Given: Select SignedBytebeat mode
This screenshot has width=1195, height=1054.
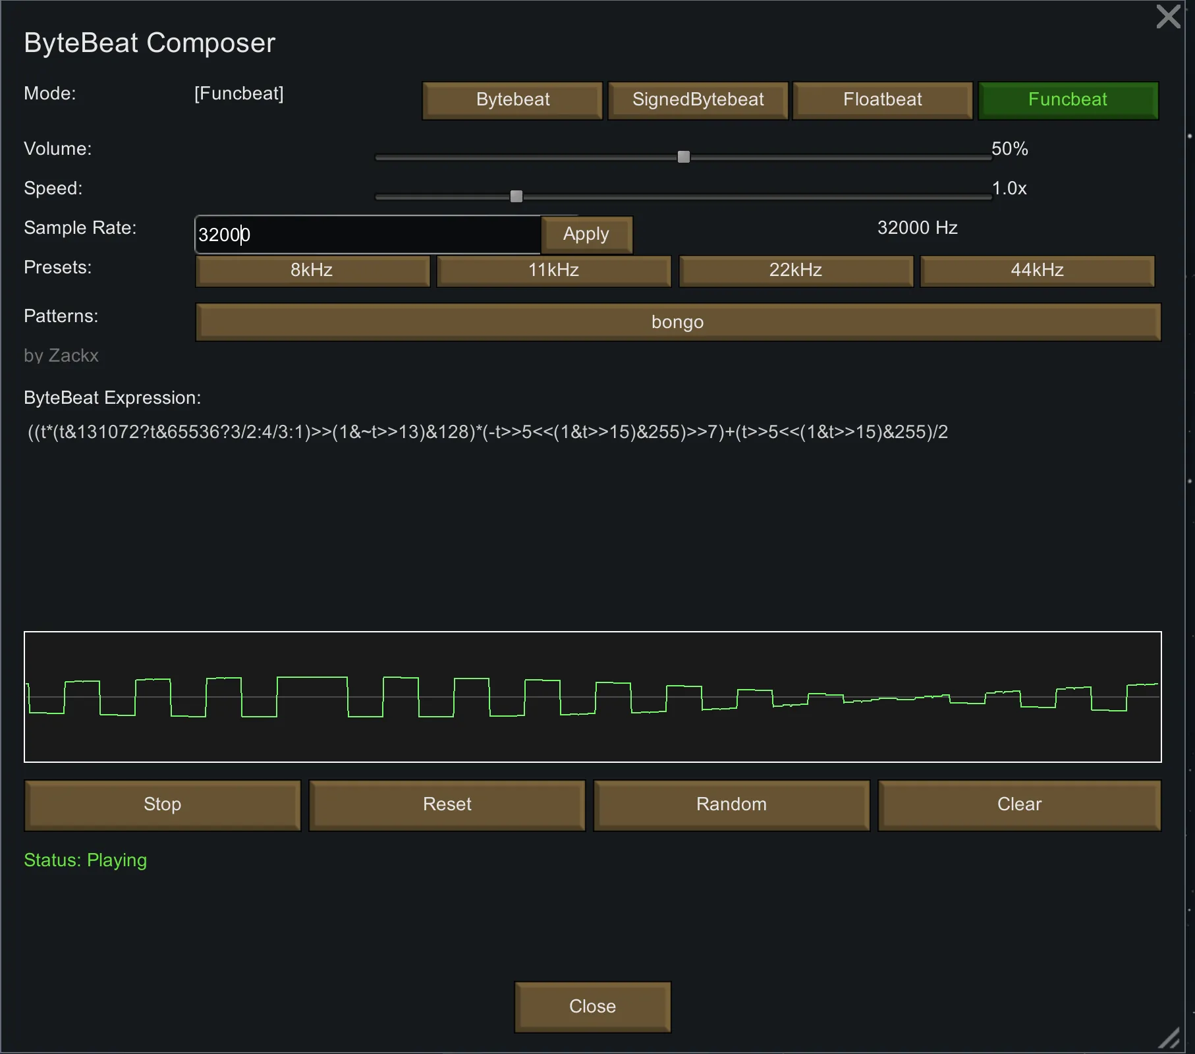Looking at the screenshot, I should (698, 100).
